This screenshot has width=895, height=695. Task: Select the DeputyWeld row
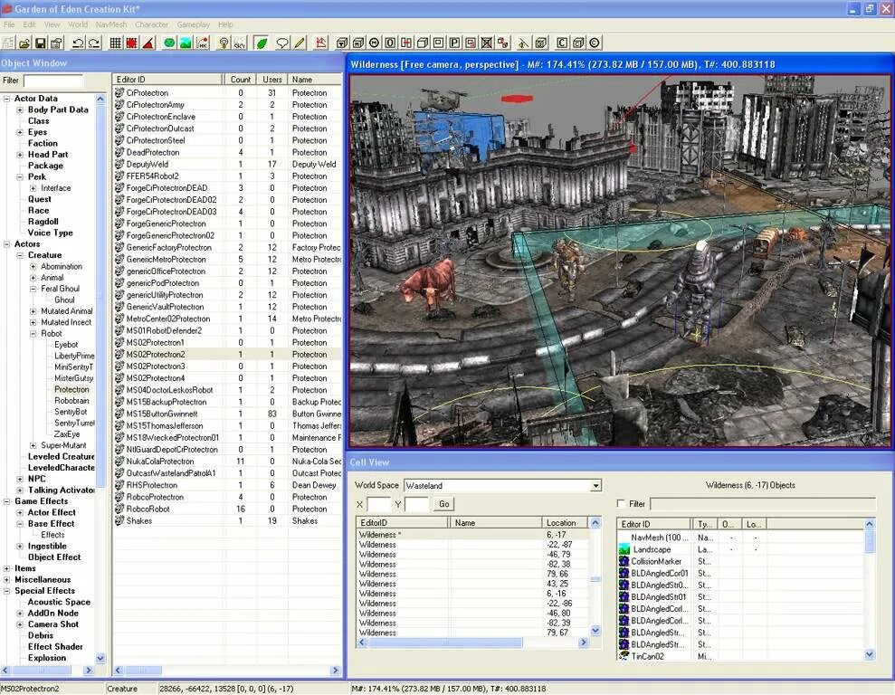227,165
